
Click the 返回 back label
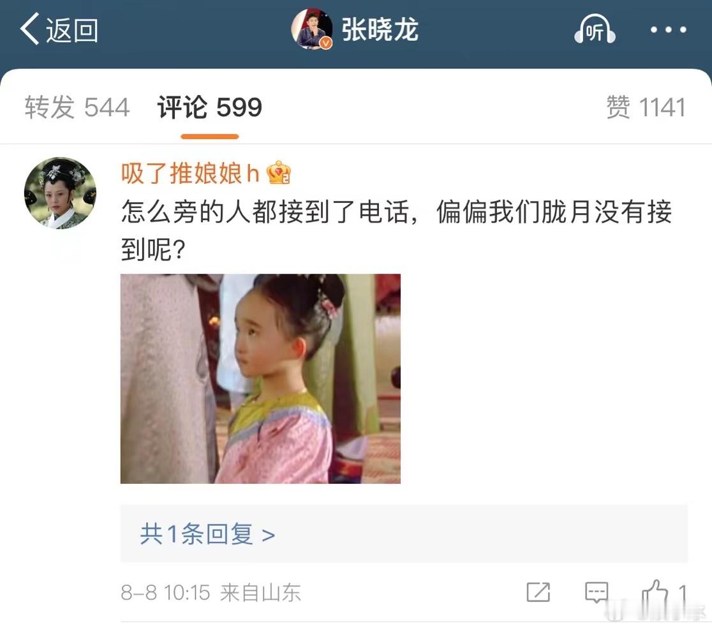[x=72, y=31]
